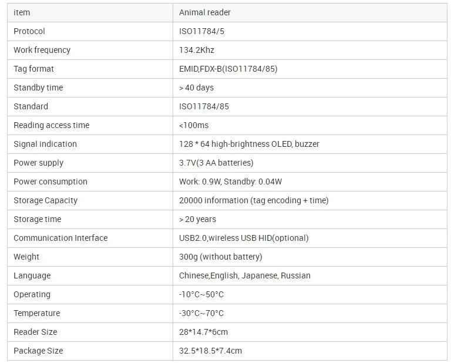Select the 'Reading access time' label
451x363 pixels.
click(x=52, y=125)
